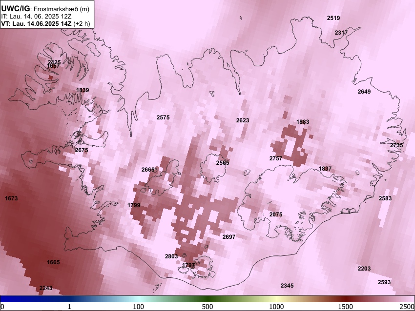The width and height of the screenshot is (415, 311).
Task: Click the 1839 value label
Action: point(83,90)
